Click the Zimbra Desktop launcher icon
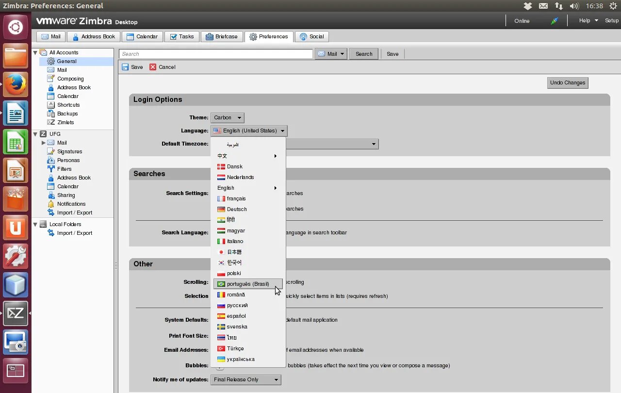This screenshot has height=393, width=621. (x=16, y=313)
